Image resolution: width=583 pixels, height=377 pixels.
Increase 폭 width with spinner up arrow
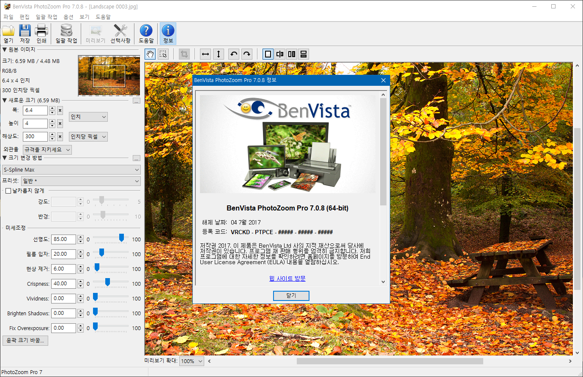click(x=52, y=109)
